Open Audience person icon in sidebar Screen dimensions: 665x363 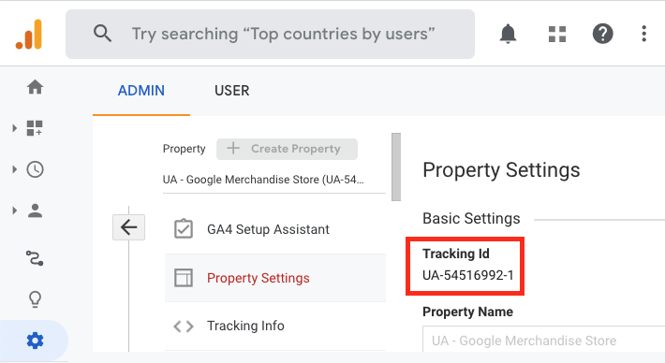[35, 211]
